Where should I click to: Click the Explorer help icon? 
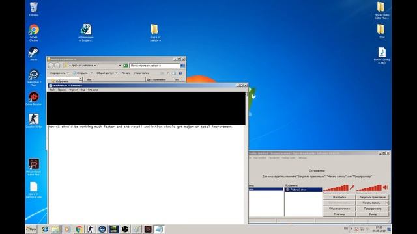(180, 73)
